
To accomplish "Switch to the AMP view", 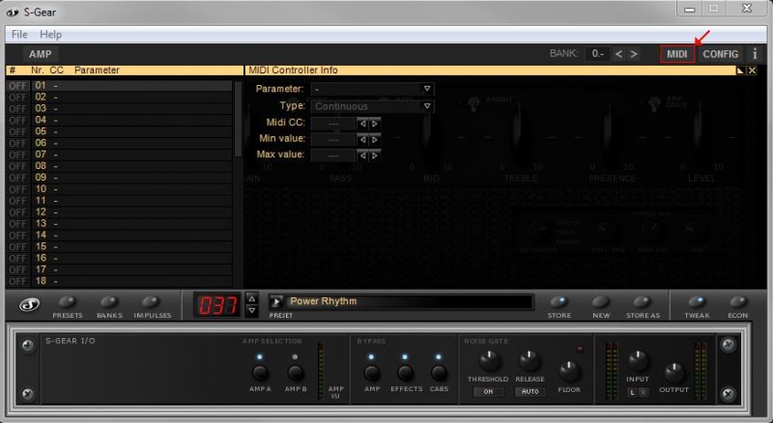I will tap(40, 54).
